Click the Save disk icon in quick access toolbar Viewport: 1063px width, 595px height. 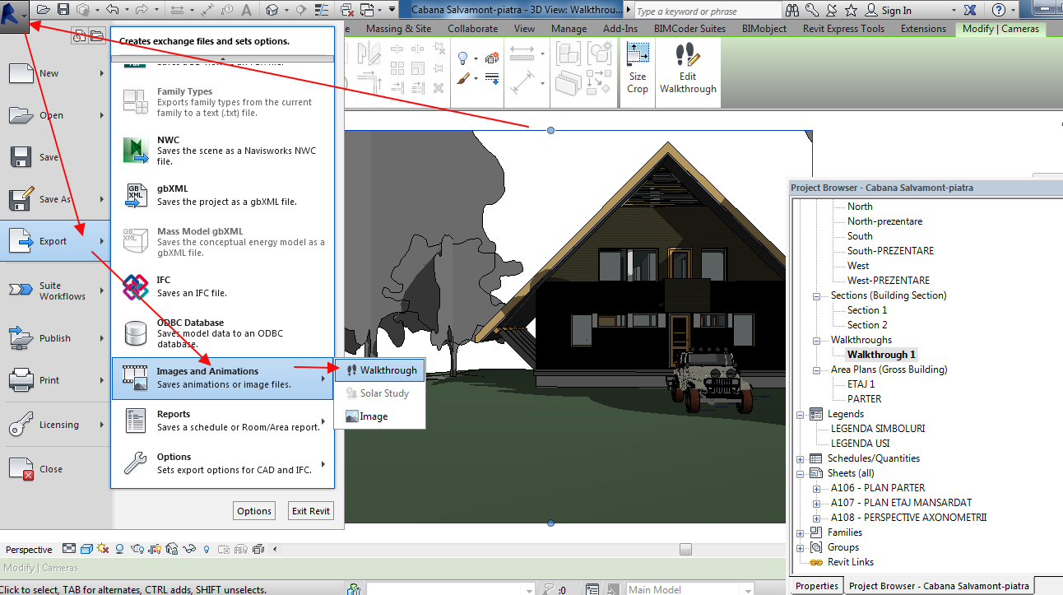[63, 10]
